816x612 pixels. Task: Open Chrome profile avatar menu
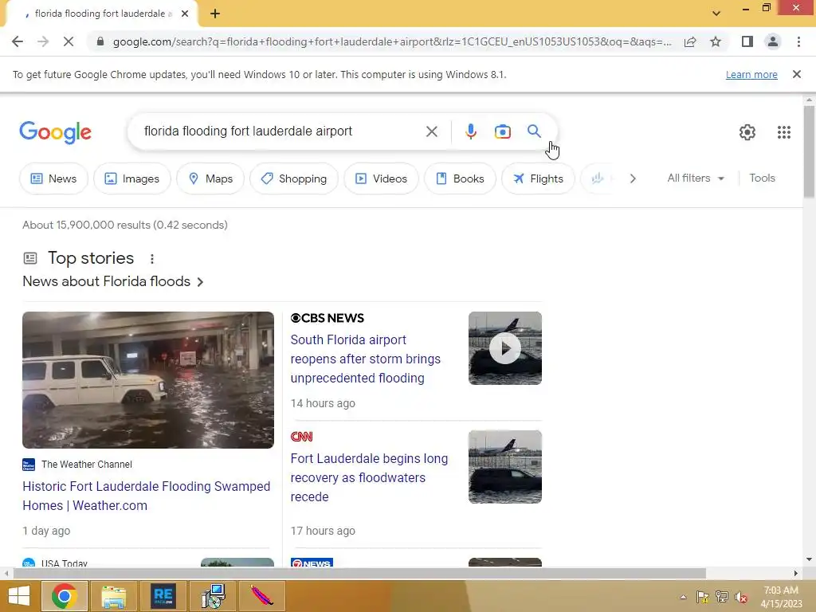pos(773,41)
